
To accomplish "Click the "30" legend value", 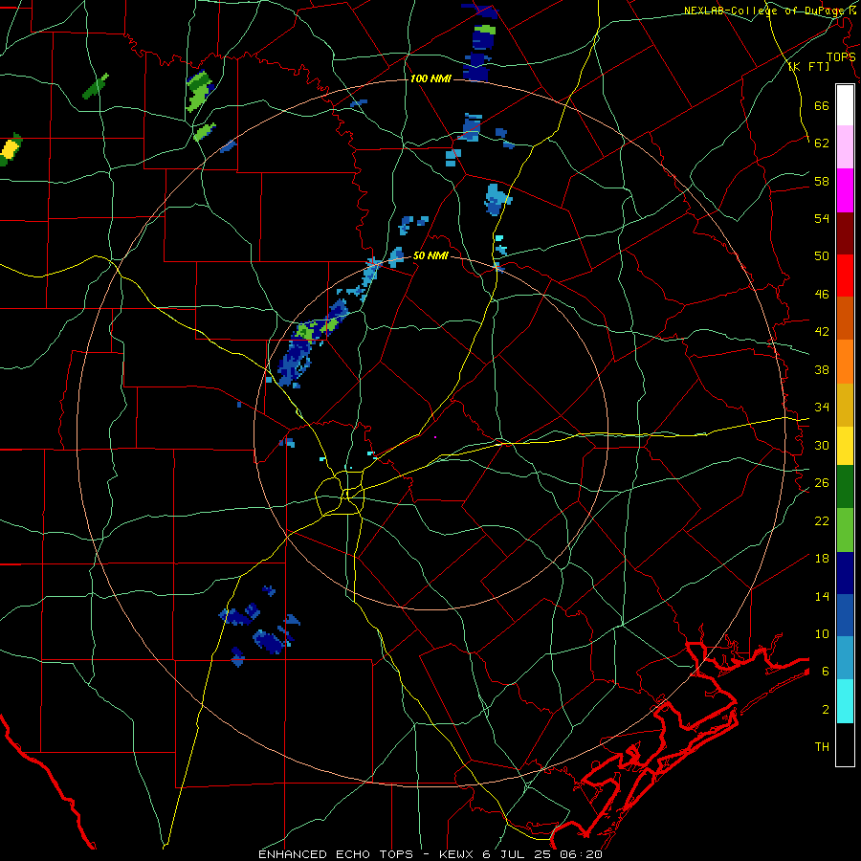I will coord(822,445).
